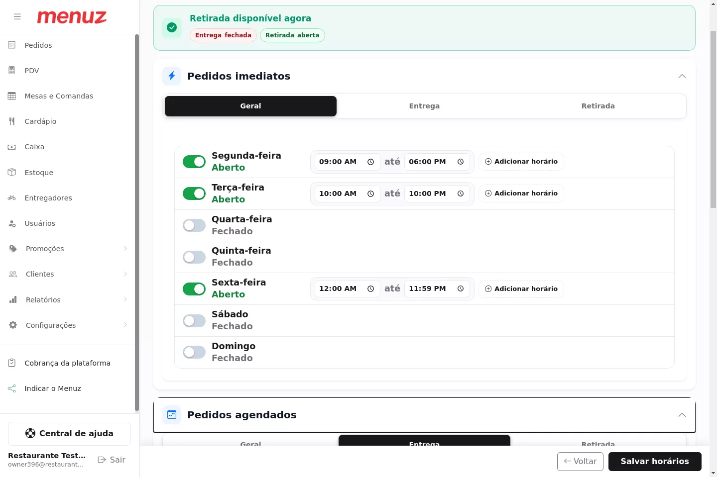
Task: Add a time slot for Segunda-feira
Action: [521, 162]
